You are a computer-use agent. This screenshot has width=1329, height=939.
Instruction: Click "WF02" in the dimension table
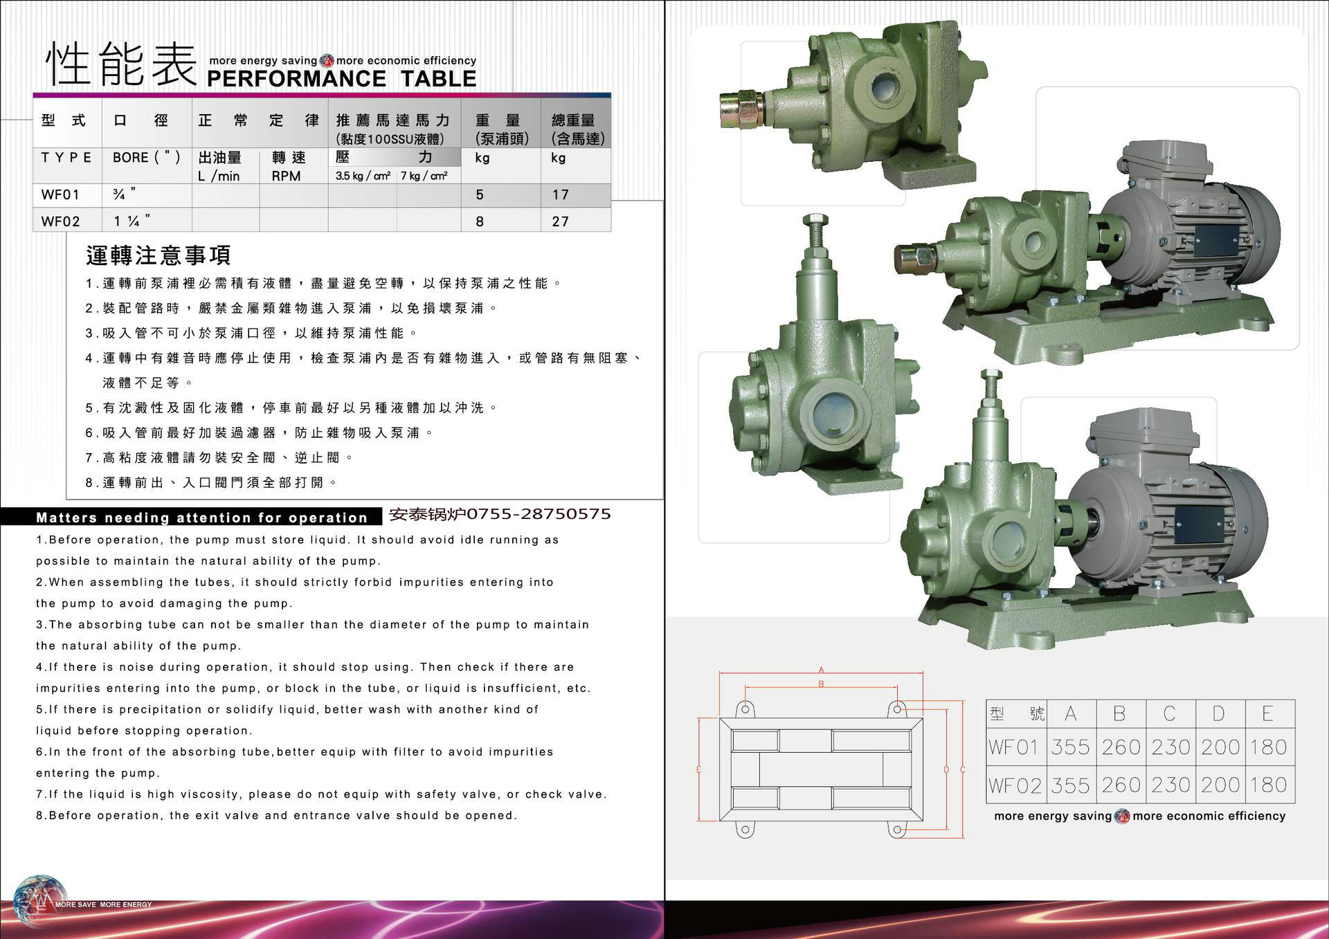1015,785
